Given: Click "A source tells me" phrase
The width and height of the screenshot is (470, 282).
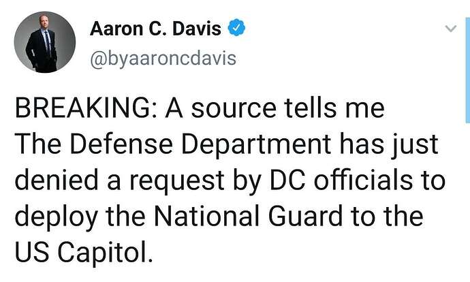Looking at the screenshot, I should point(275,108).
